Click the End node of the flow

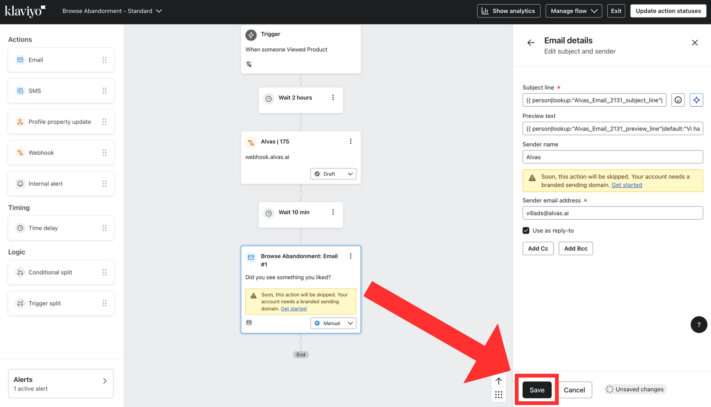pos(301,355)
